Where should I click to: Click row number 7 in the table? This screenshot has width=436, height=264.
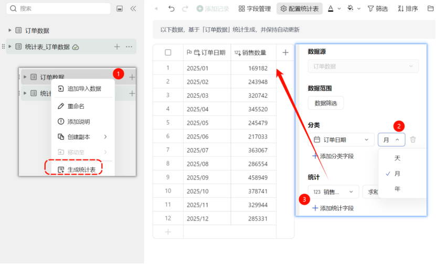(168, 150)
